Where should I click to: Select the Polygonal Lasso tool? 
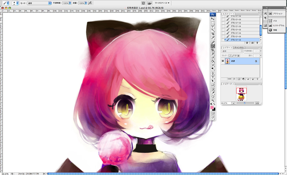click(213, 26)
